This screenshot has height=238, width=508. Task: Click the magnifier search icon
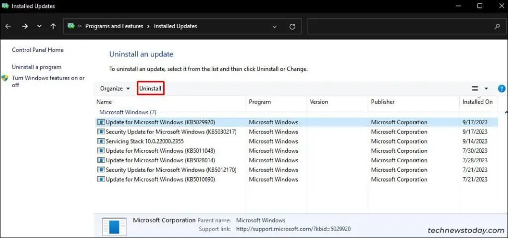[497, 27]
